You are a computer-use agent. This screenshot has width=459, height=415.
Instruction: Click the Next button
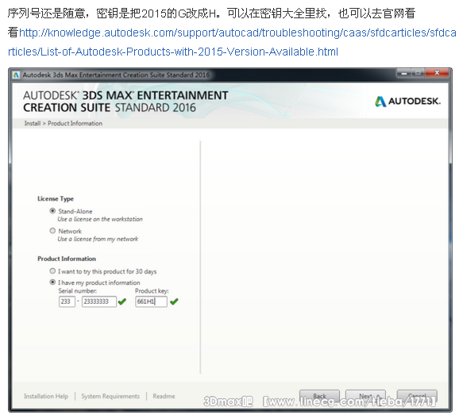(365, 396)
